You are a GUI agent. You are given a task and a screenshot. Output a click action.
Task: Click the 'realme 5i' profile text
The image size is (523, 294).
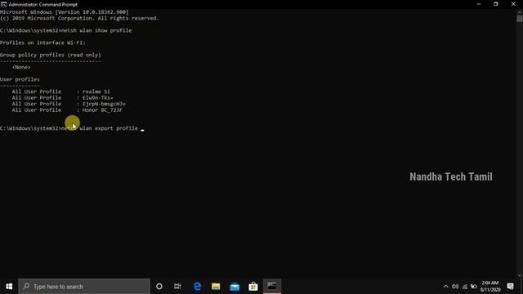coord(96,91)
